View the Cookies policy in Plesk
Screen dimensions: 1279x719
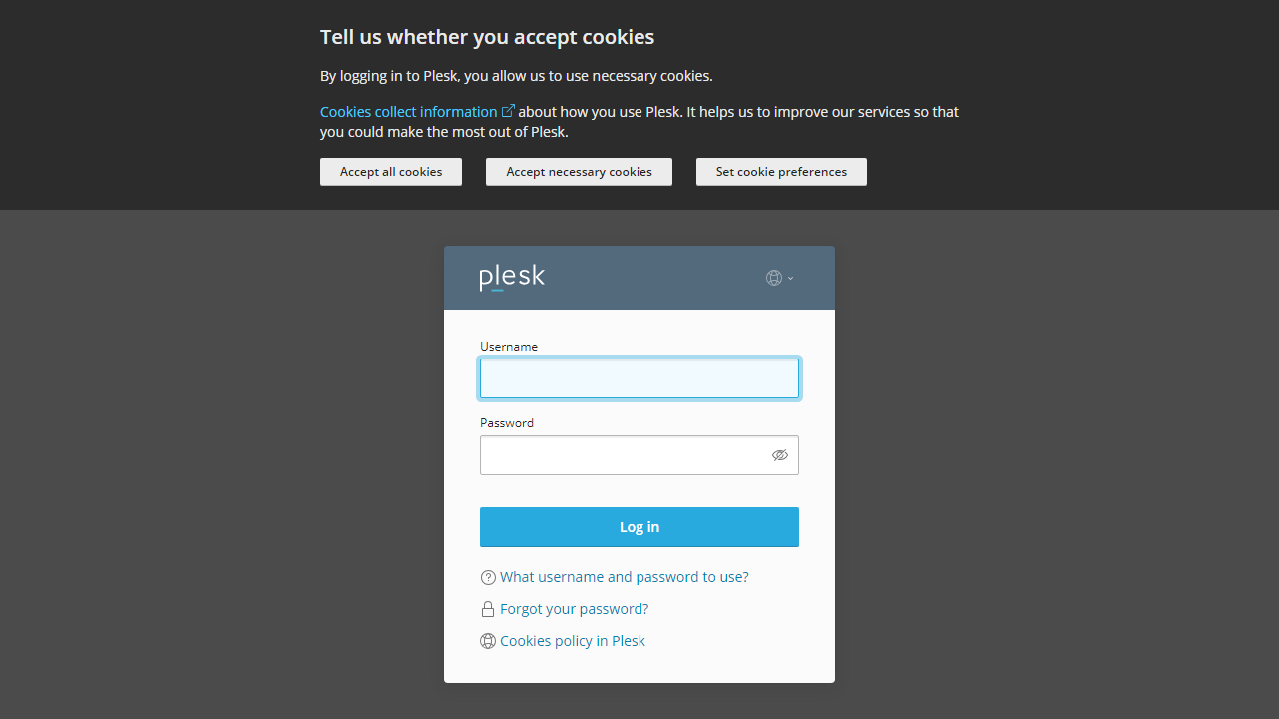572,641
